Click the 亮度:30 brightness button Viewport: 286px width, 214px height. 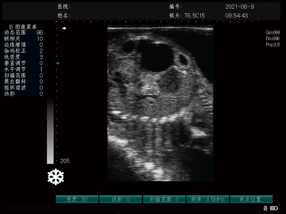tap(77, 199)
